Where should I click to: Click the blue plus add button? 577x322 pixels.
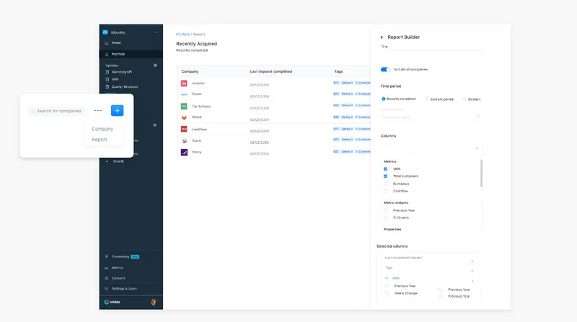[x=117, y=111]
